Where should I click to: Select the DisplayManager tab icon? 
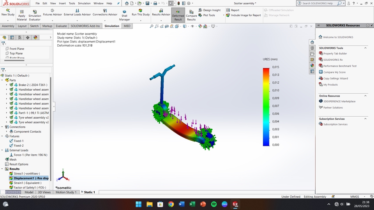pos(35,37)
